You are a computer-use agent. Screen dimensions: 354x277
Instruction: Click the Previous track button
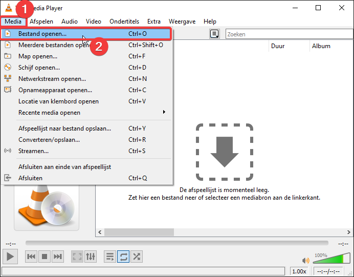click(31, 257)
